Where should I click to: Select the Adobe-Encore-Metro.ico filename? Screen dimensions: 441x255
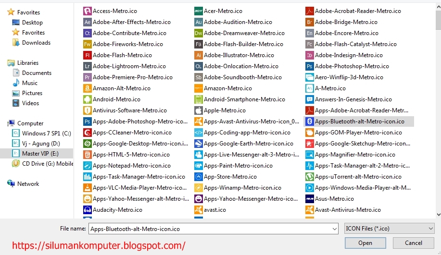pos(346,33)
